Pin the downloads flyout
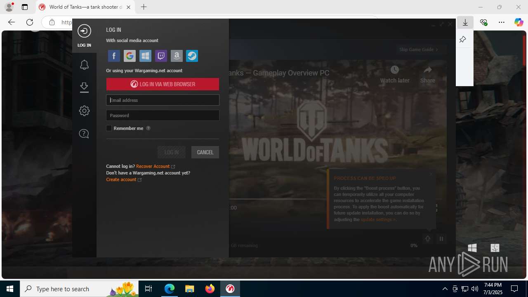The image size is (528, 297). click(463, 40)
